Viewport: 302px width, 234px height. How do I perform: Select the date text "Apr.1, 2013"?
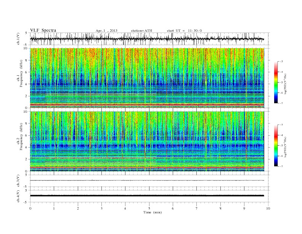pyautogui.click(x=106, y=31)
